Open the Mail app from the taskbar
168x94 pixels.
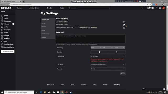(x=54, y=92)
